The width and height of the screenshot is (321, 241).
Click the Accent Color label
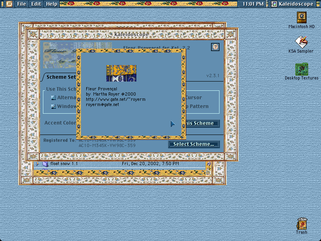point(60,123)
